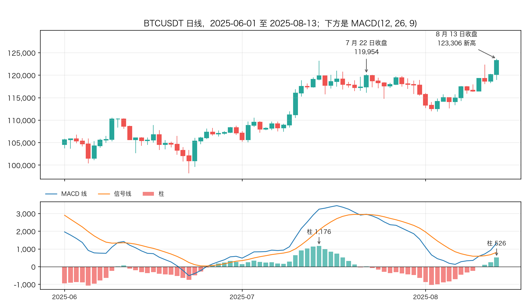
Task: Click the last green histogram bar at 526
Action: 497,262
